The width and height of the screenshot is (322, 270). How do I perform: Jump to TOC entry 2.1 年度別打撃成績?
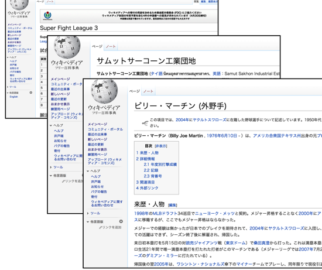pos(160,165)
